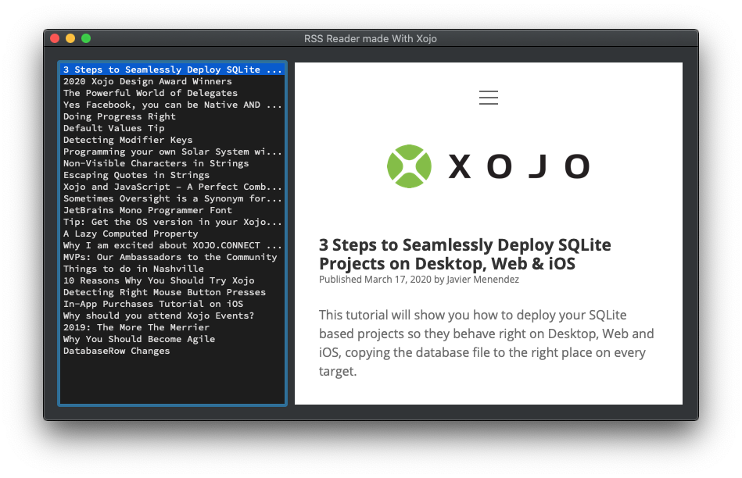Zoom the window using the green button

[86, 38]
